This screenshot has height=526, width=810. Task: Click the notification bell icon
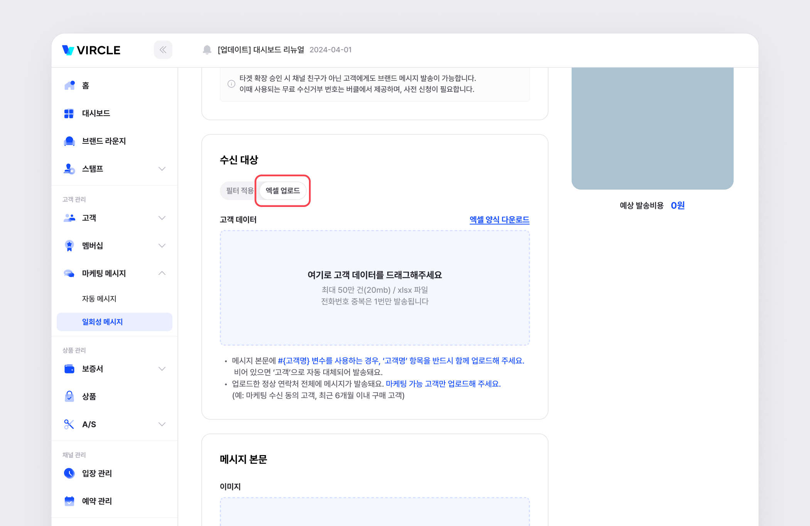pos(207,50)
